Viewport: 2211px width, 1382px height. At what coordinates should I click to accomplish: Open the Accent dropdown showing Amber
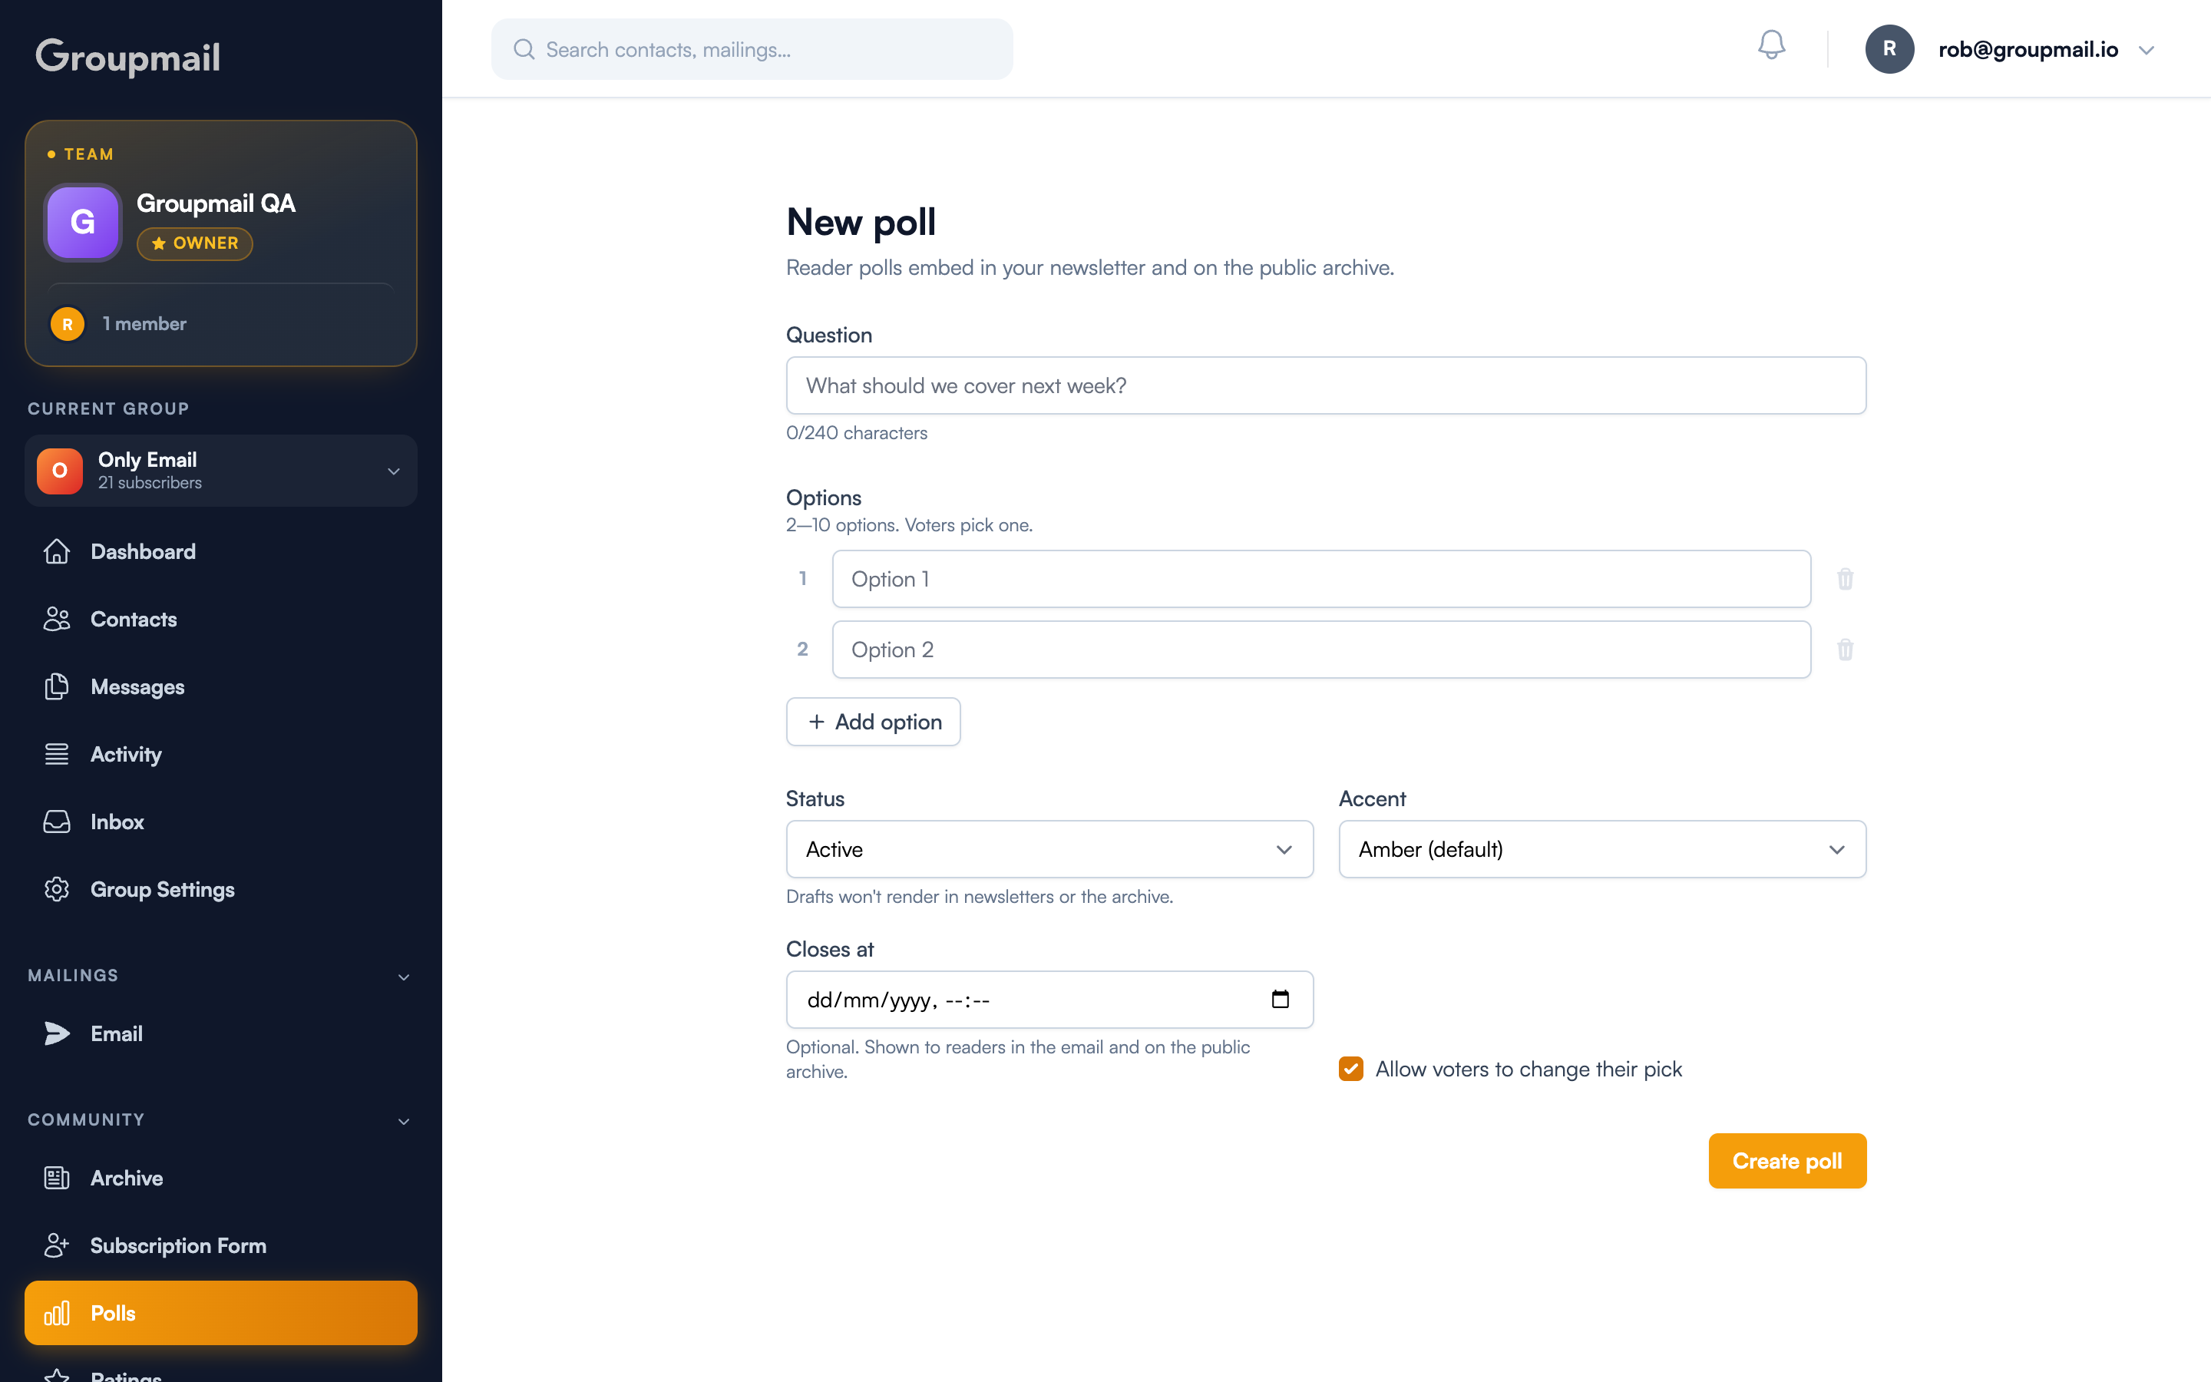click(1601, 849)
